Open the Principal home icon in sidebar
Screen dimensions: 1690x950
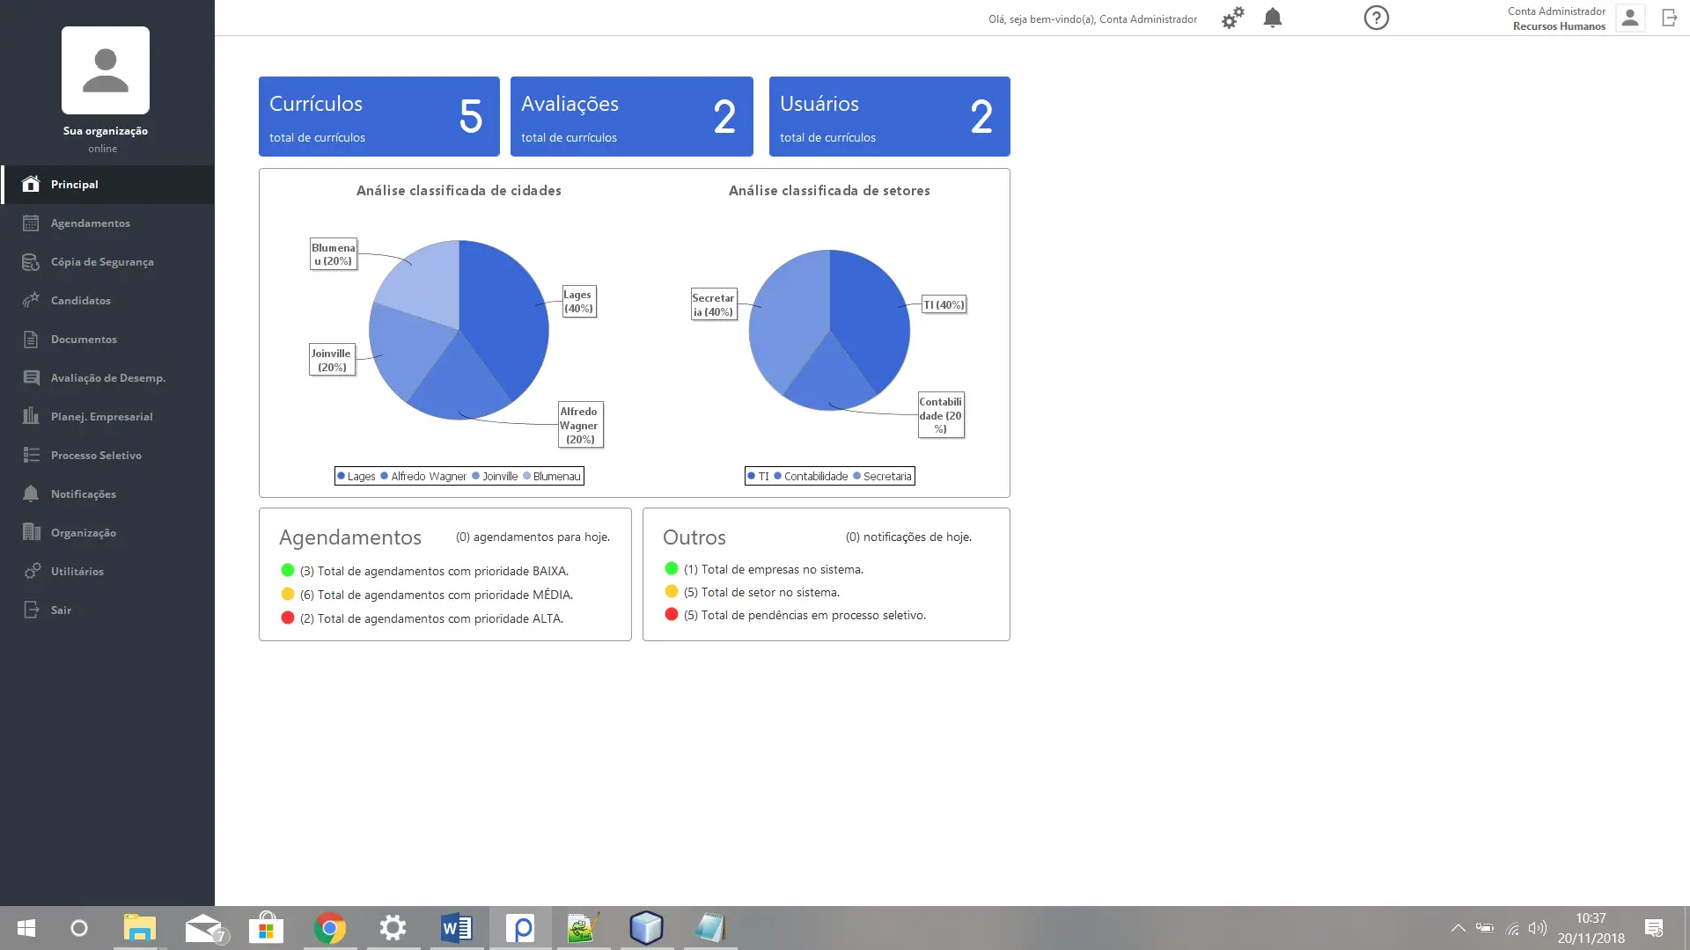click(x=31, y=184)
